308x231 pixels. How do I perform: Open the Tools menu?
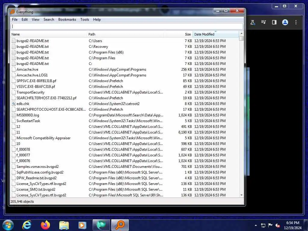[x=85, y=20]
